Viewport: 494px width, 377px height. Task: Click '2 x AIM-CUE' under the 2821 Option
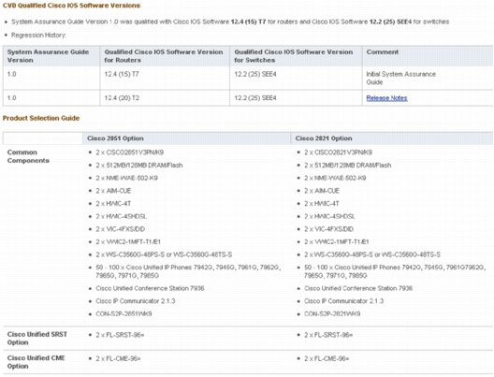point(322,191)
